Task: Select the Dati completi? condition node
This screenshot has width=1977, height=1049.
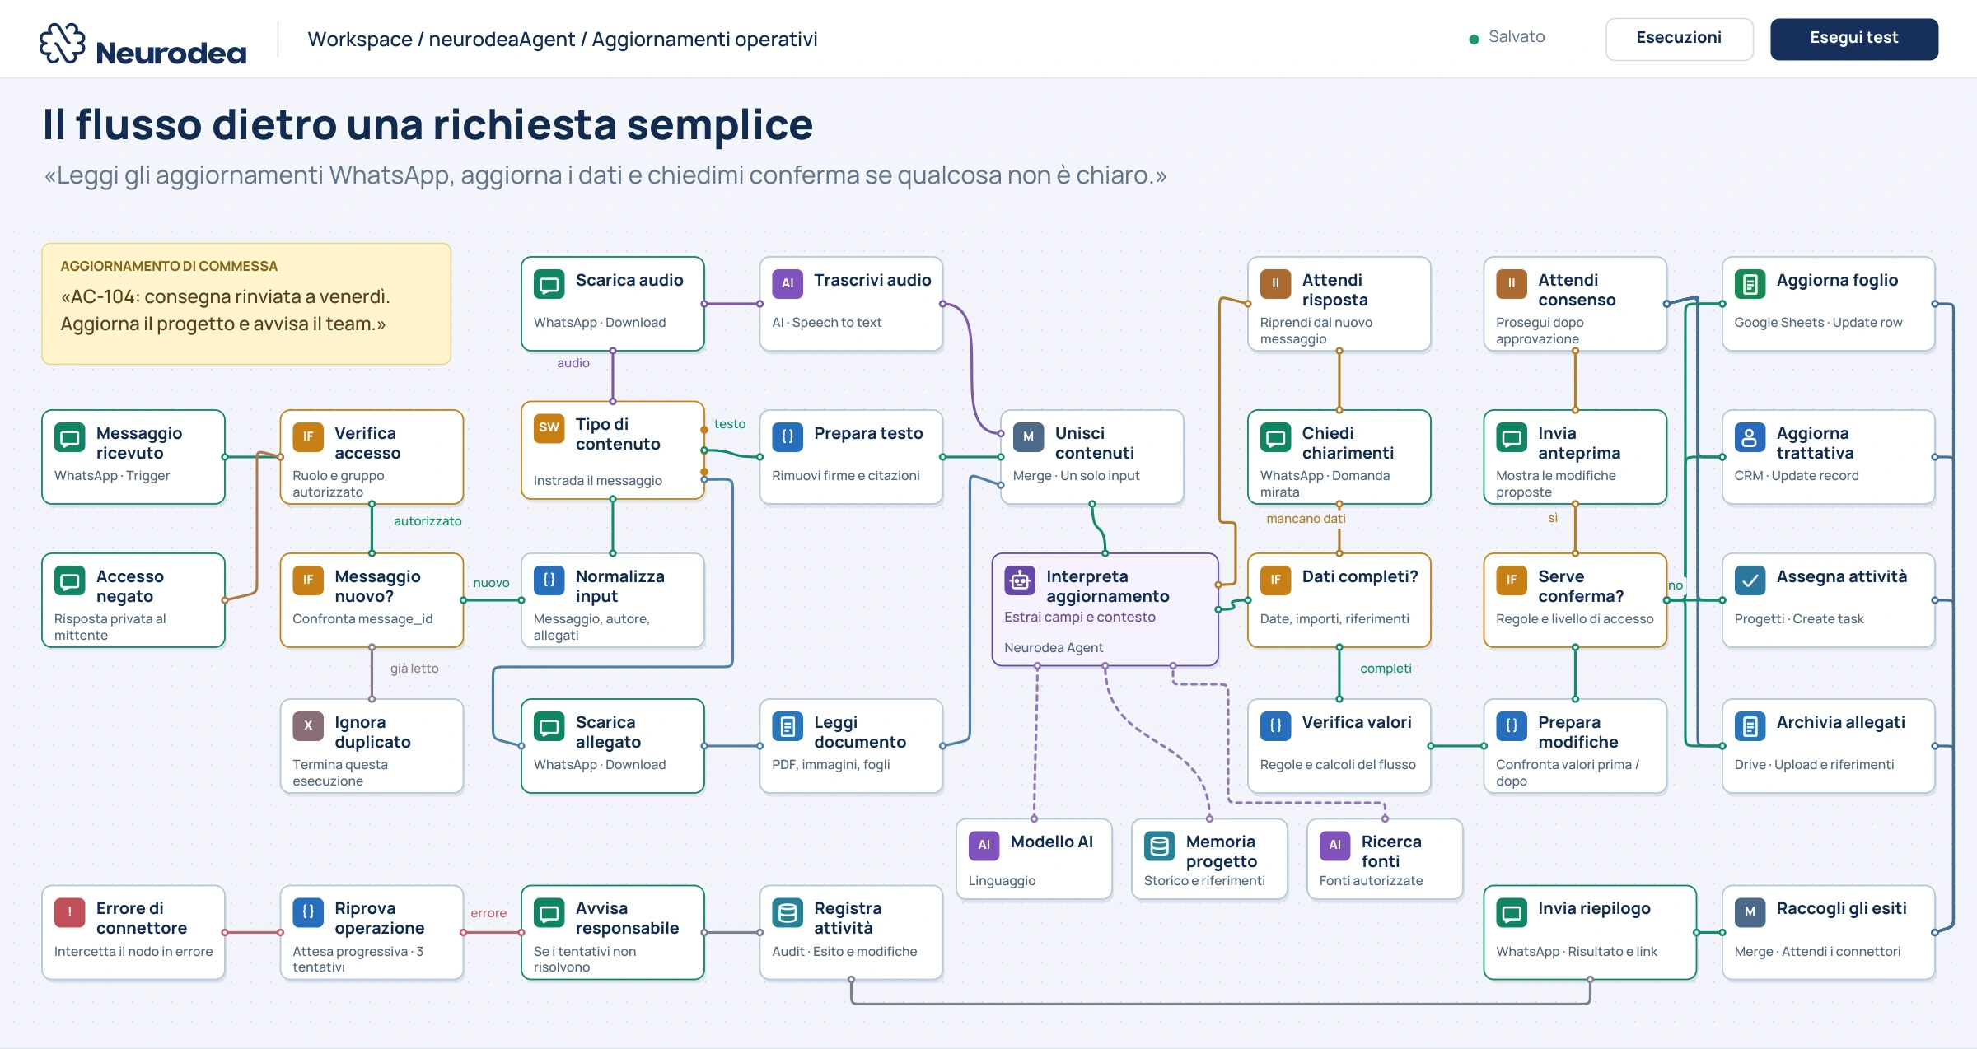Action: [x=1339, y=600]
